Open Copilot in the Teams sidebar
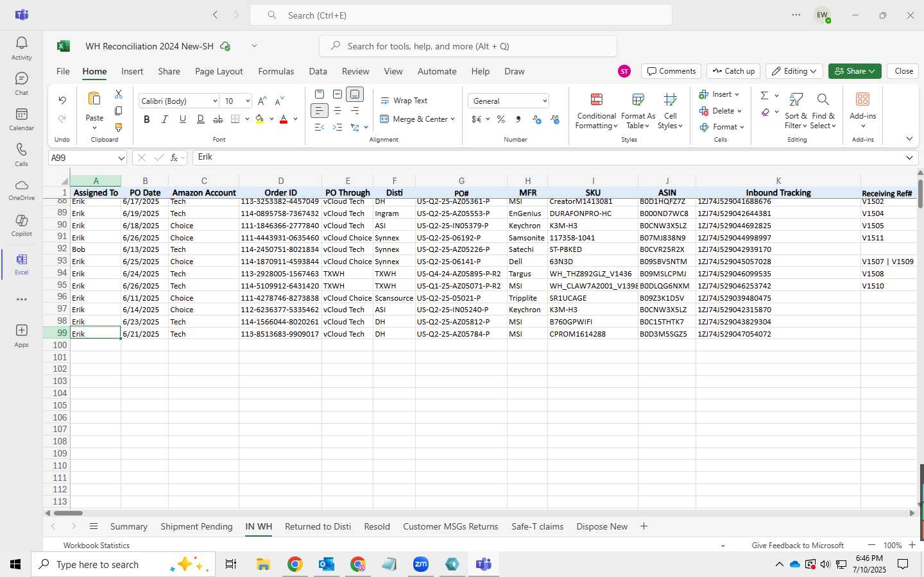Screen dimensions: 924x577 [21, 225]
